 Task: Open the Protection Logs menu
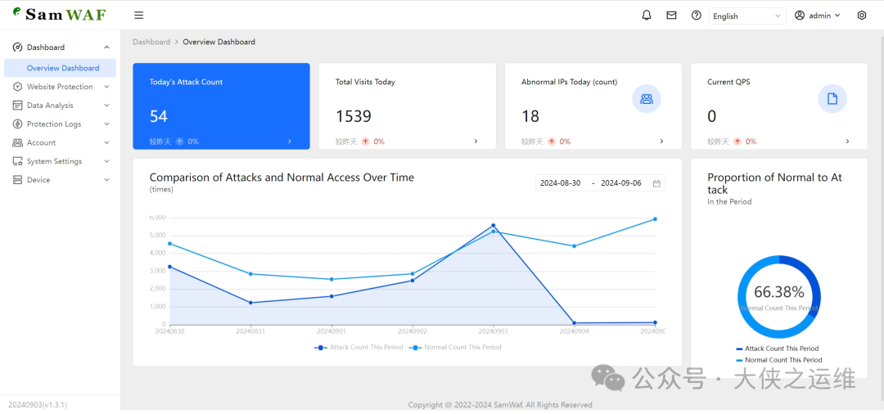click(54, 124)
